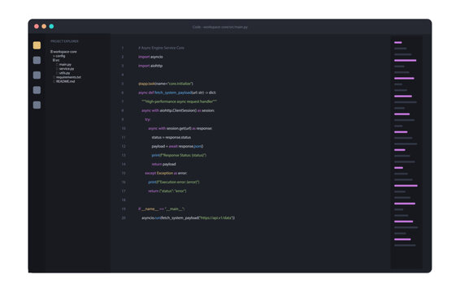
Task: Click the '# Async Engine Service Core' comment line
Action: 162,48
